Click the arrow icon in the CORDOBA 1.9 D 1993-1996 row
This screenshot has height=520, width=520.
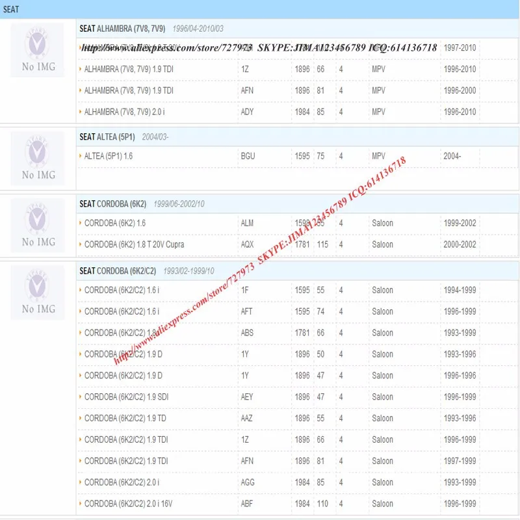[80, 354]
